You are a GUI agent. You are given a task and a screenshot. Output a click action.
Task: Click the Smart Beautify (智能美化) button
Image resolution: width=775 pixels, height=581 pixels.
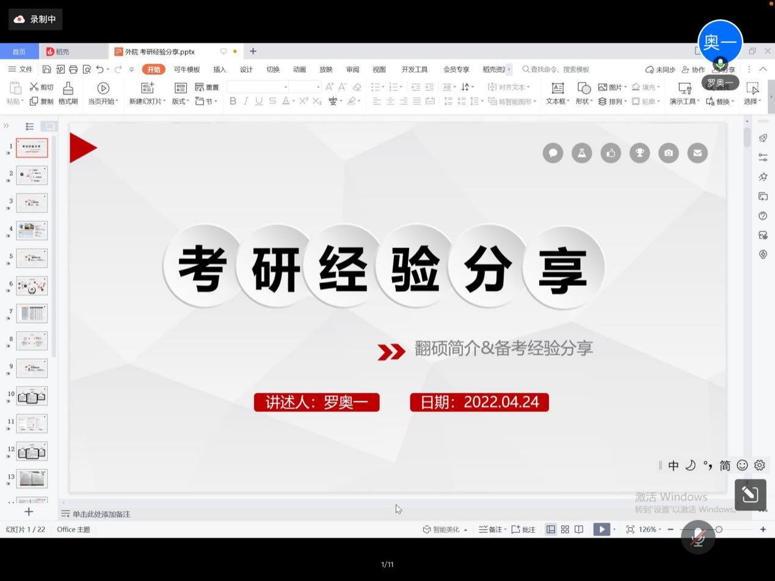coord(445,530)
